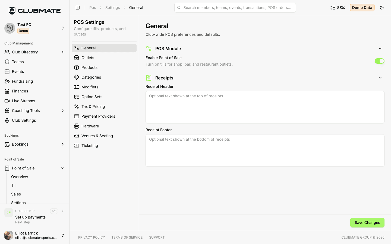
Task: Click the Coaching Tools icon
Action: click(7, 111)
